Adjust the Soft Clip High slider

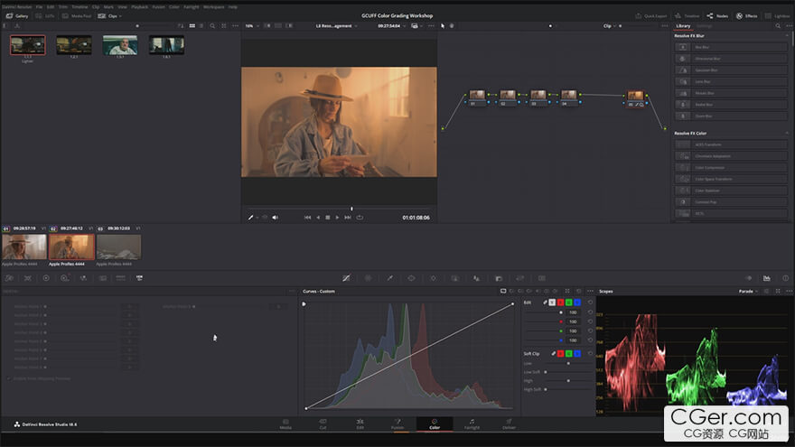(568, 380)
